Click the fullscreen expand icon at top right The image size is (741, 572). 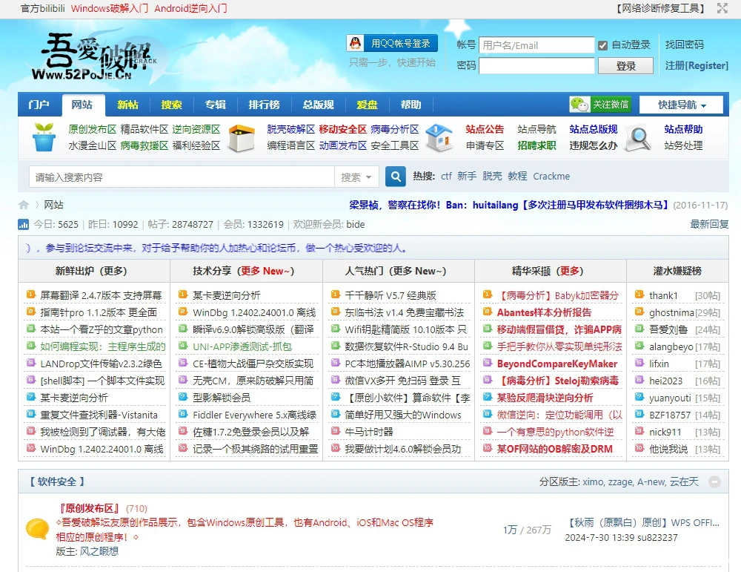(x=722, y=9)
